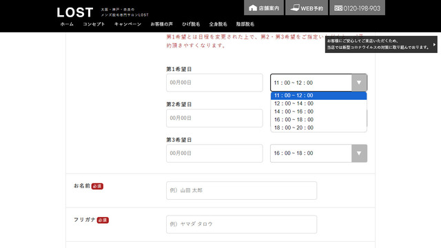Click the laptop icon on WEB予約
The width and height of the screenshot is (441, 248).
[x=295, y=8]
